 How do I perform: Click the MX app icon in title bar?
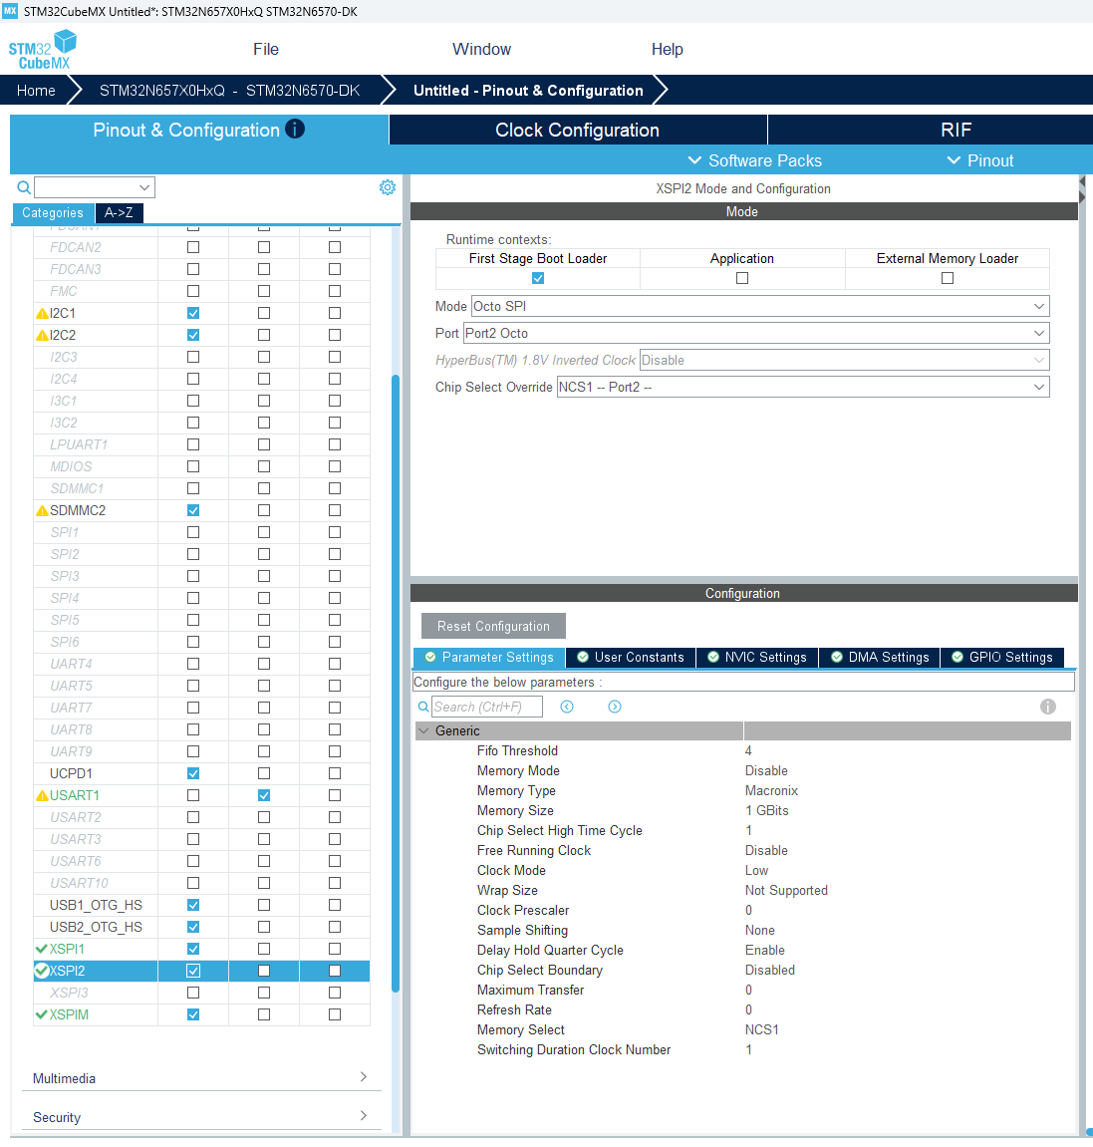click(10, 11)
